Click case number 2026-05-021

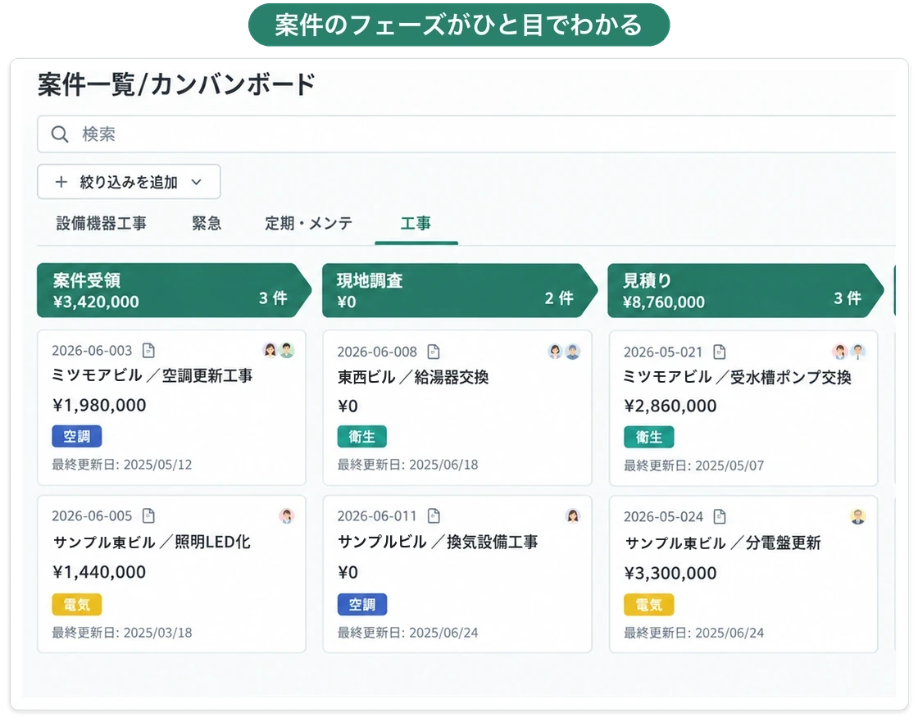663,352
